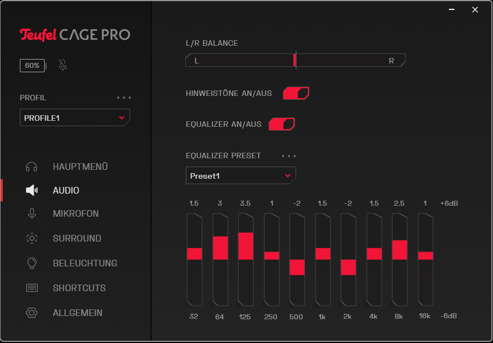Open the Shortcuts page

pyautogui.click(x=79, y=288)
